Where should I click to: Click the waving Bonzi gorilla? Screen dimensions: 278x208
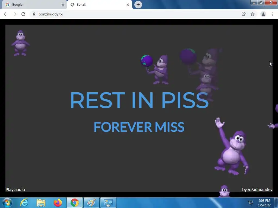click(x=231, y=147)
